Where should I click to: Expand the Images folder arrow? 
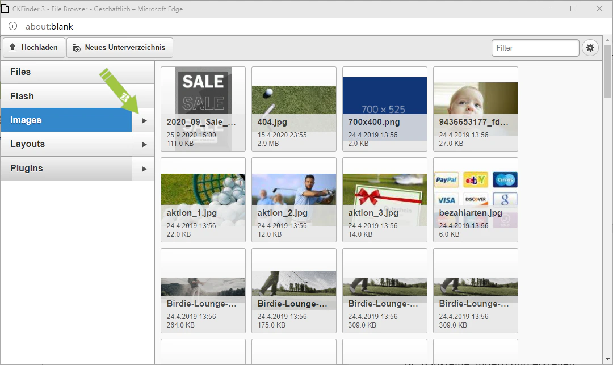144,120
